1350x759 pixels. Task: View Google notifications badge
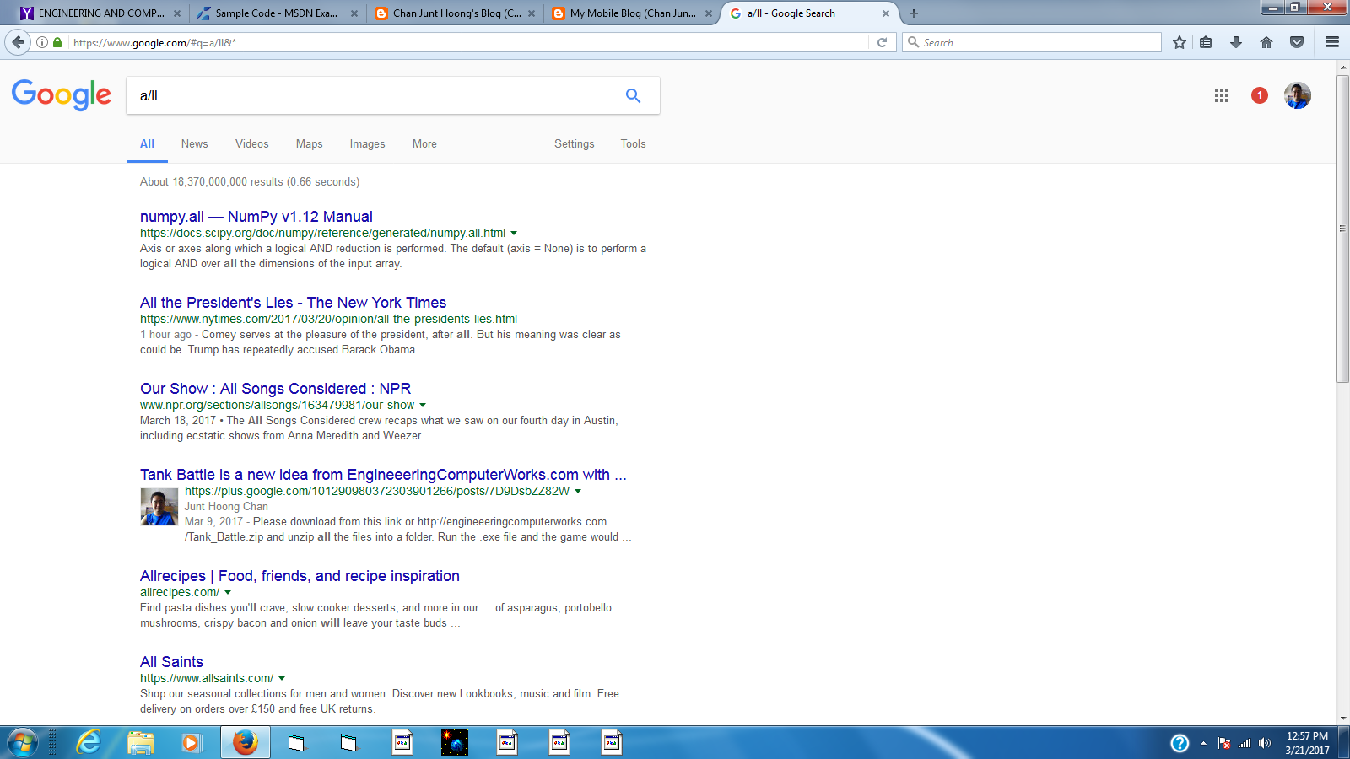pos(1260,95)
